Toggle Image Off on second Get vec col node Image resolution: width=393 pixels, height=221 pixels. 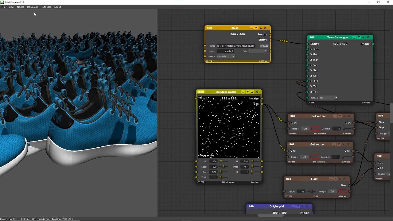click(x=304, y=157)
